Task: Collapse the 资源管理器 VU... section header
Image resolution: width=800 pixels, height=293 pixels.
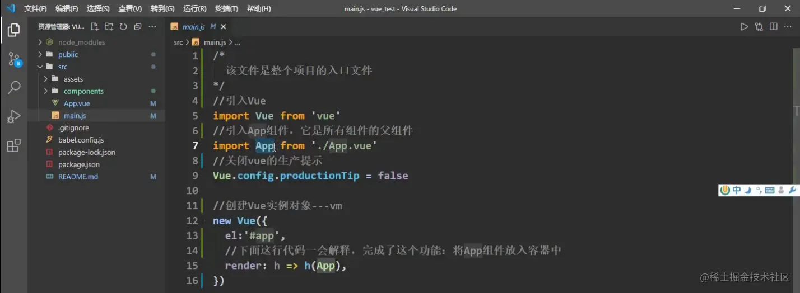Action: 61,26
